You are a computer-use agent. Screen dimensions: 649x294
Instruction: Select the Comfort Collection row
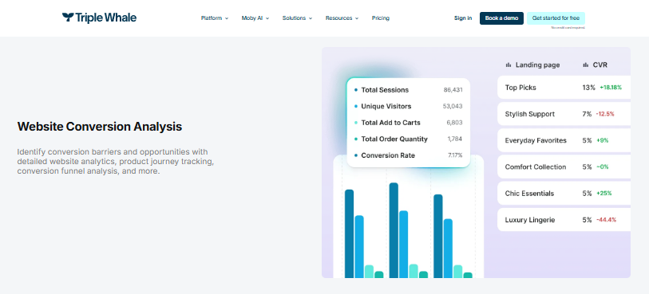pyautogui.click(x=564, y=167)
